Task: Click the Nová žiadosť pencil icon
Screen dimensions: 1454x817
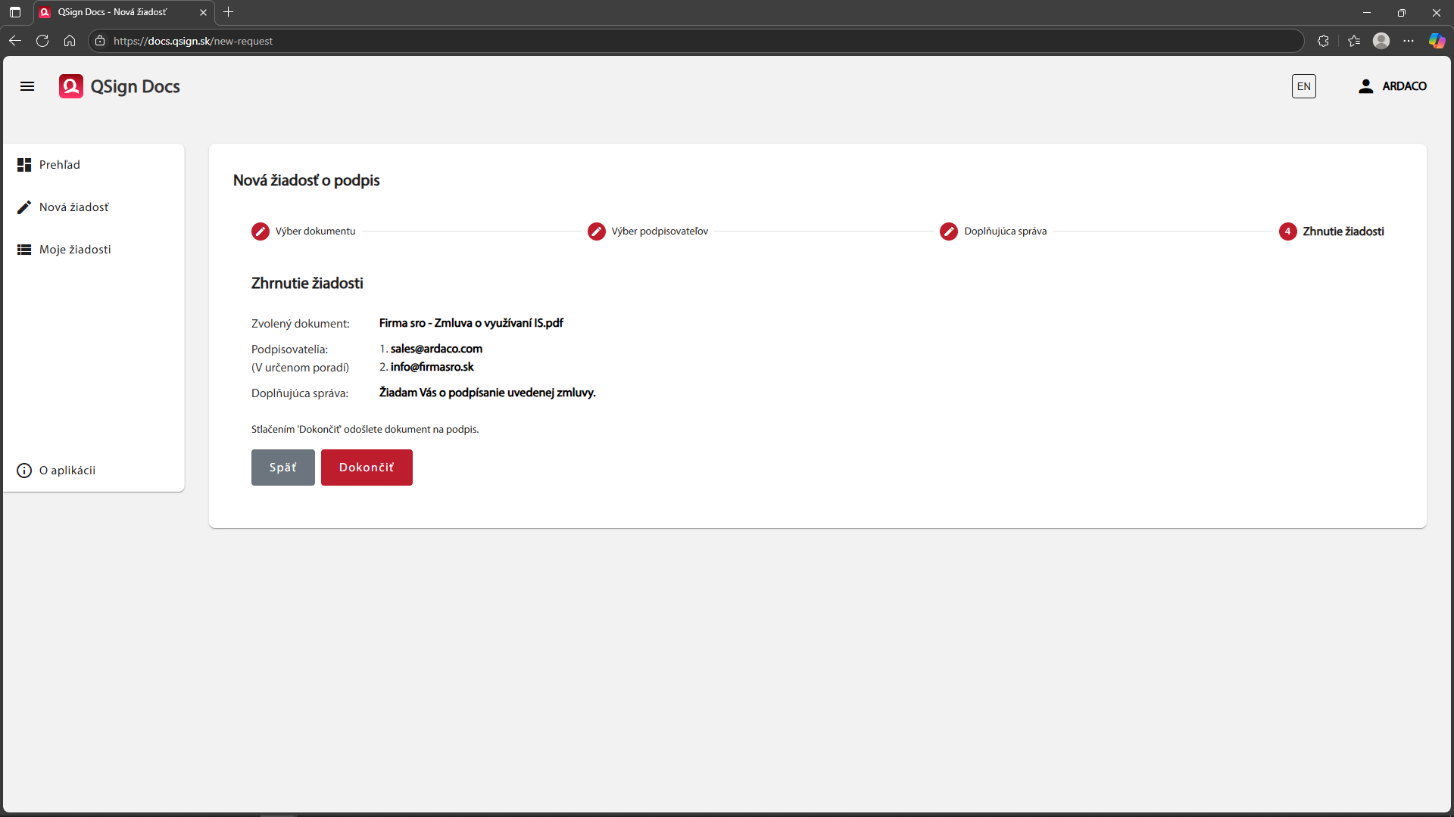Action: [x=24, y=207]
